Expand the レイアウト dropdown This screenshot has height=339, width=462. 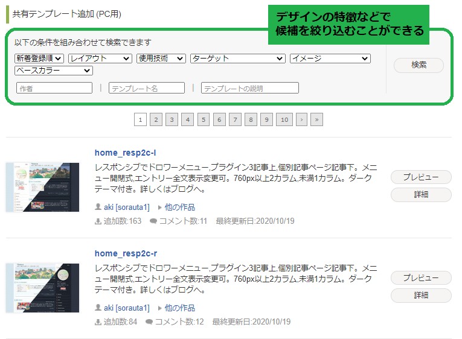[x=100, y=59]
